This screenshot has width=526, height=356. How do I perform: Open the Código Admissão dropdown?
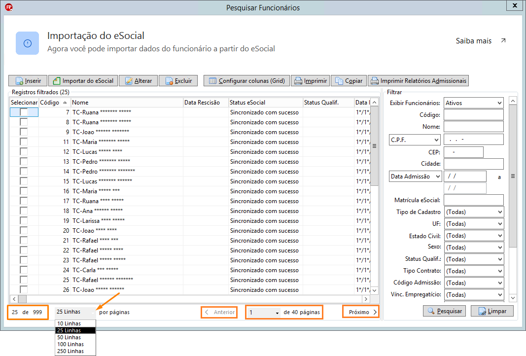point(474,283)
